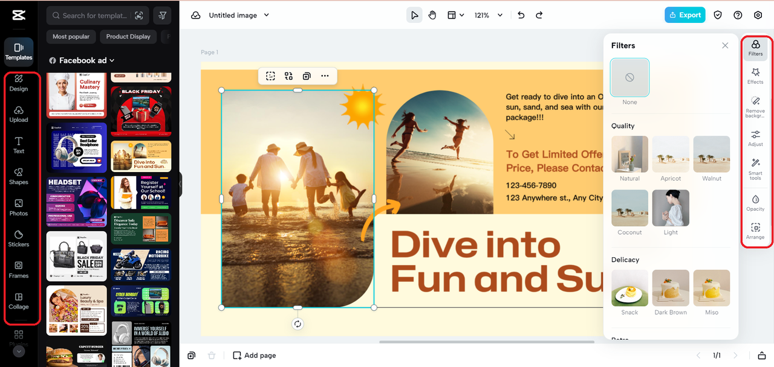Image resolution: width=774 pixels, height=367 pixels.
Task: Open the Photos sidebar panel
Action: pyautogui.click(x=19, y=208)
